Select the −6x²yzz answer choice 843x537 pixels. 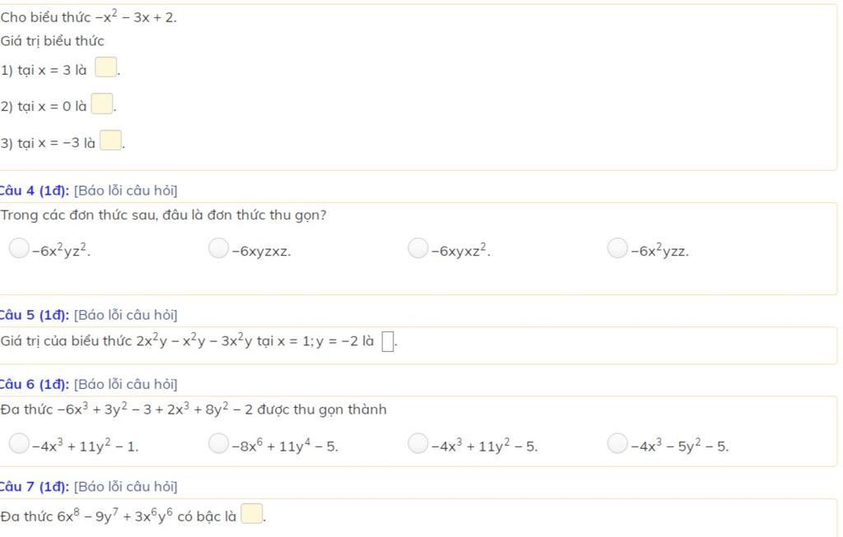617,248
